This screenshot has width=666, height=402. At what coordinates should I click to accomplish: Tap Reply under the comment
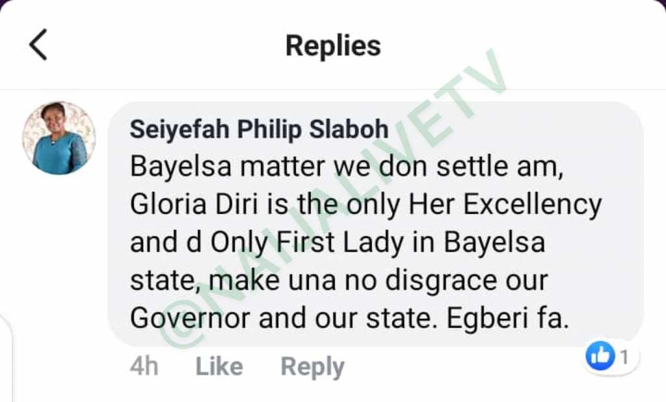(313, 367)
